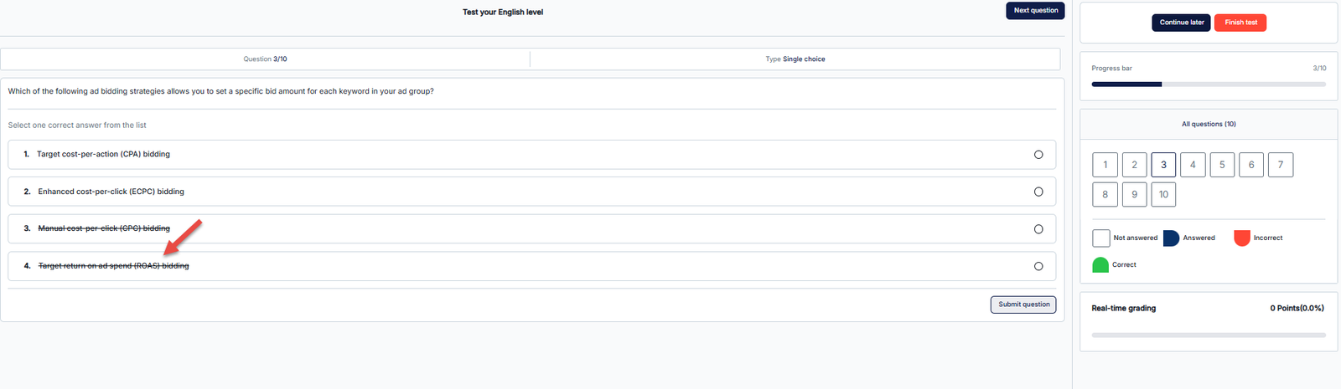Go to question 2 tile

1134,165
